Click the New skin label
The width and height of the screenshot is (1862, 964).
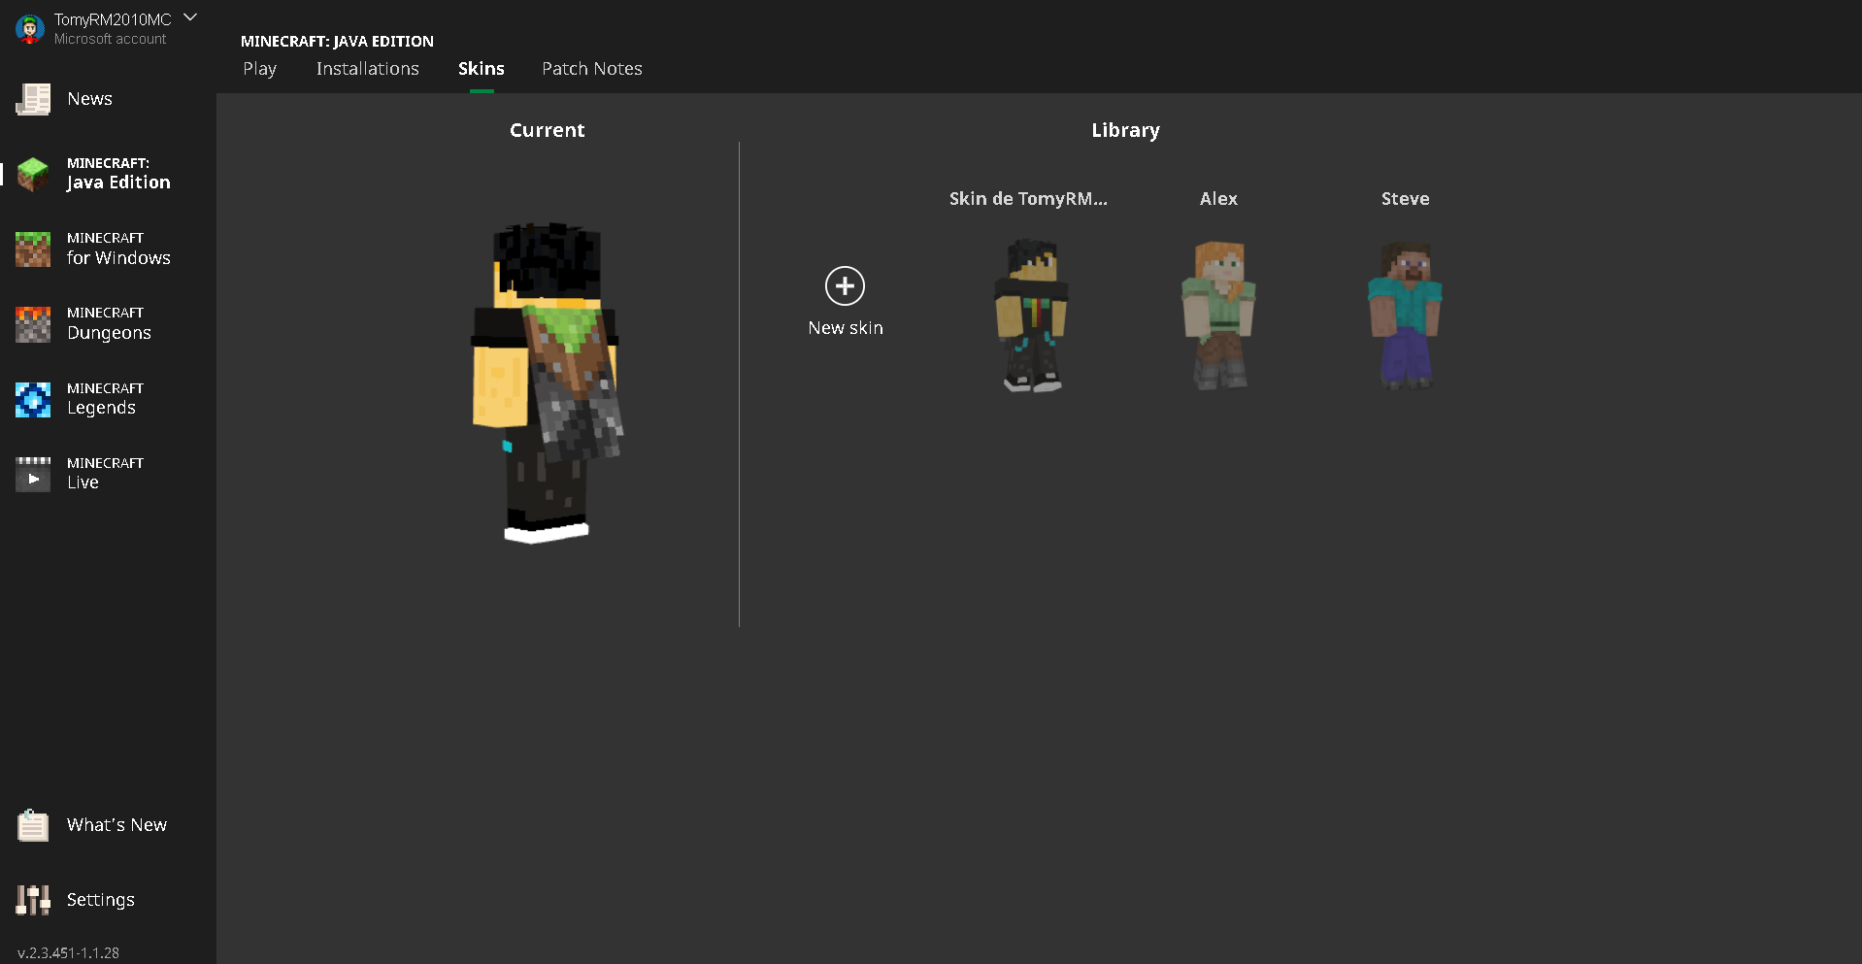coord(846,328)
